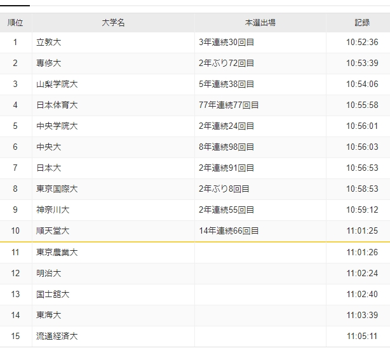Select the 専修大 university cell
The height and width of the screenshot is (360, 390).
(x=48, y=63)
